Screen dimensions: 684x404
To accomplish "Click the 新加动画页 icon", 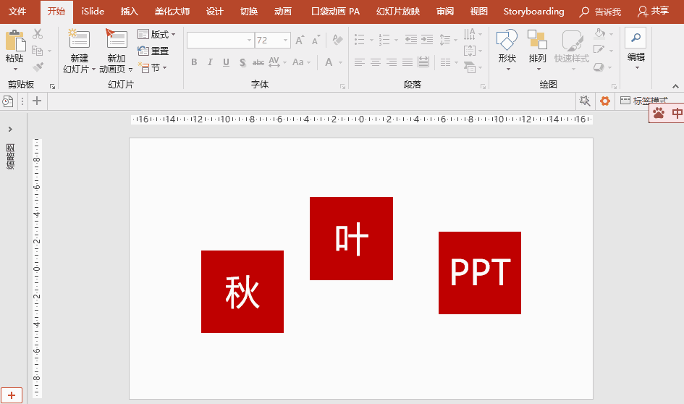I will click(x=116, y=39).
